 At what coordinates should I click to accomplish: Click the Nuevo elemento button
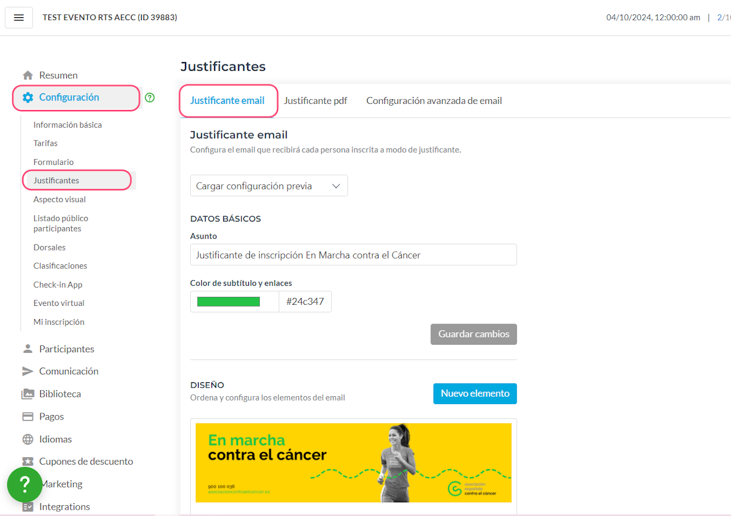click(475, 394)
